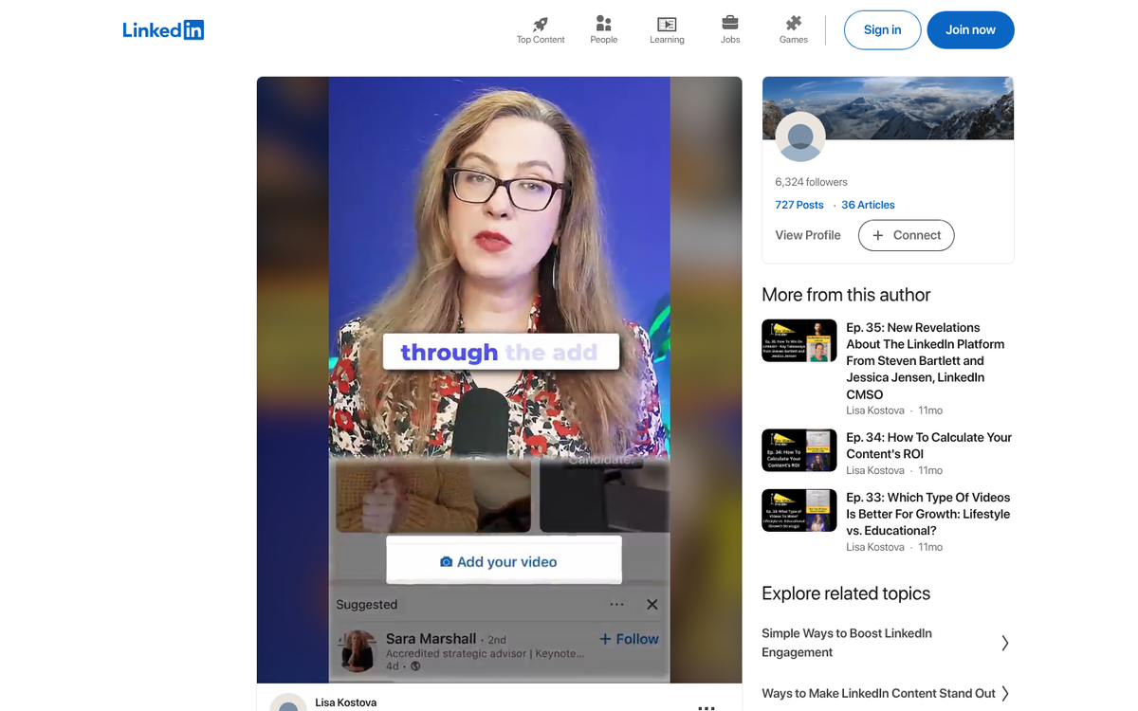Open LinkedIn Learning via its icon
Image resolution: width=1138 pixels, height=711 pixels.
pos(667,24)
